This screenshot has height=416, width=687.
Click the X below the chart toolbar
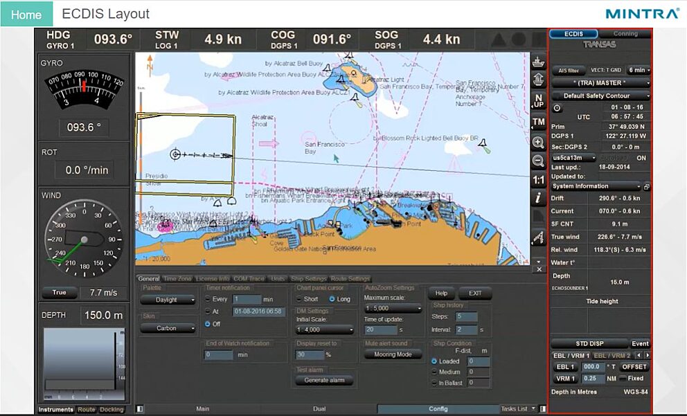coord(539,269)
